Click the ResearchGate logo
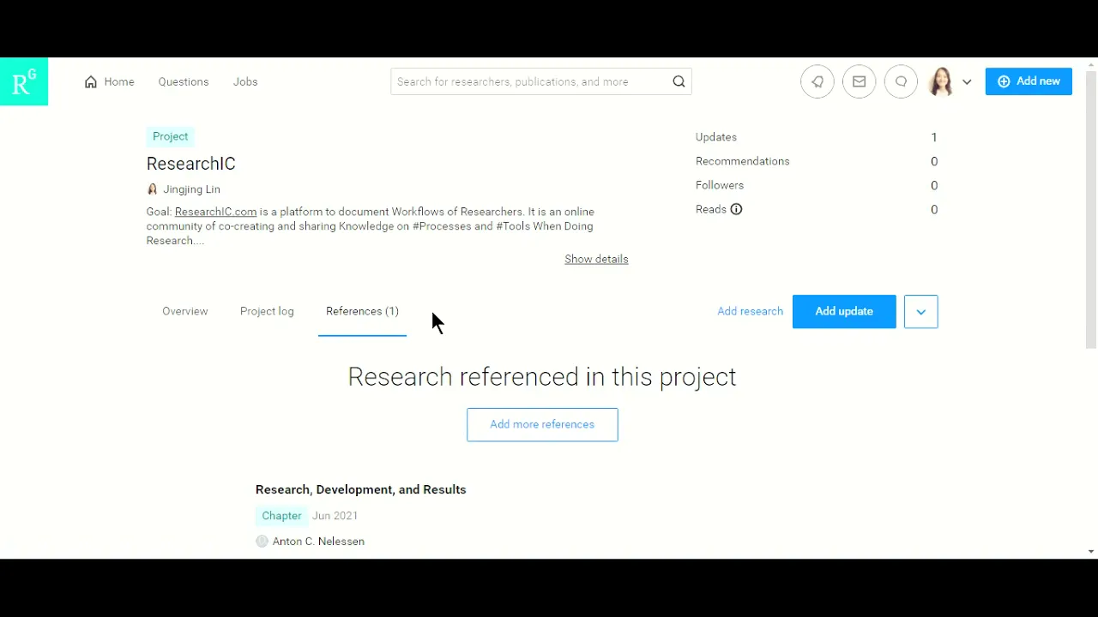Screen dimensions: 1098x617 pos(24,81)
